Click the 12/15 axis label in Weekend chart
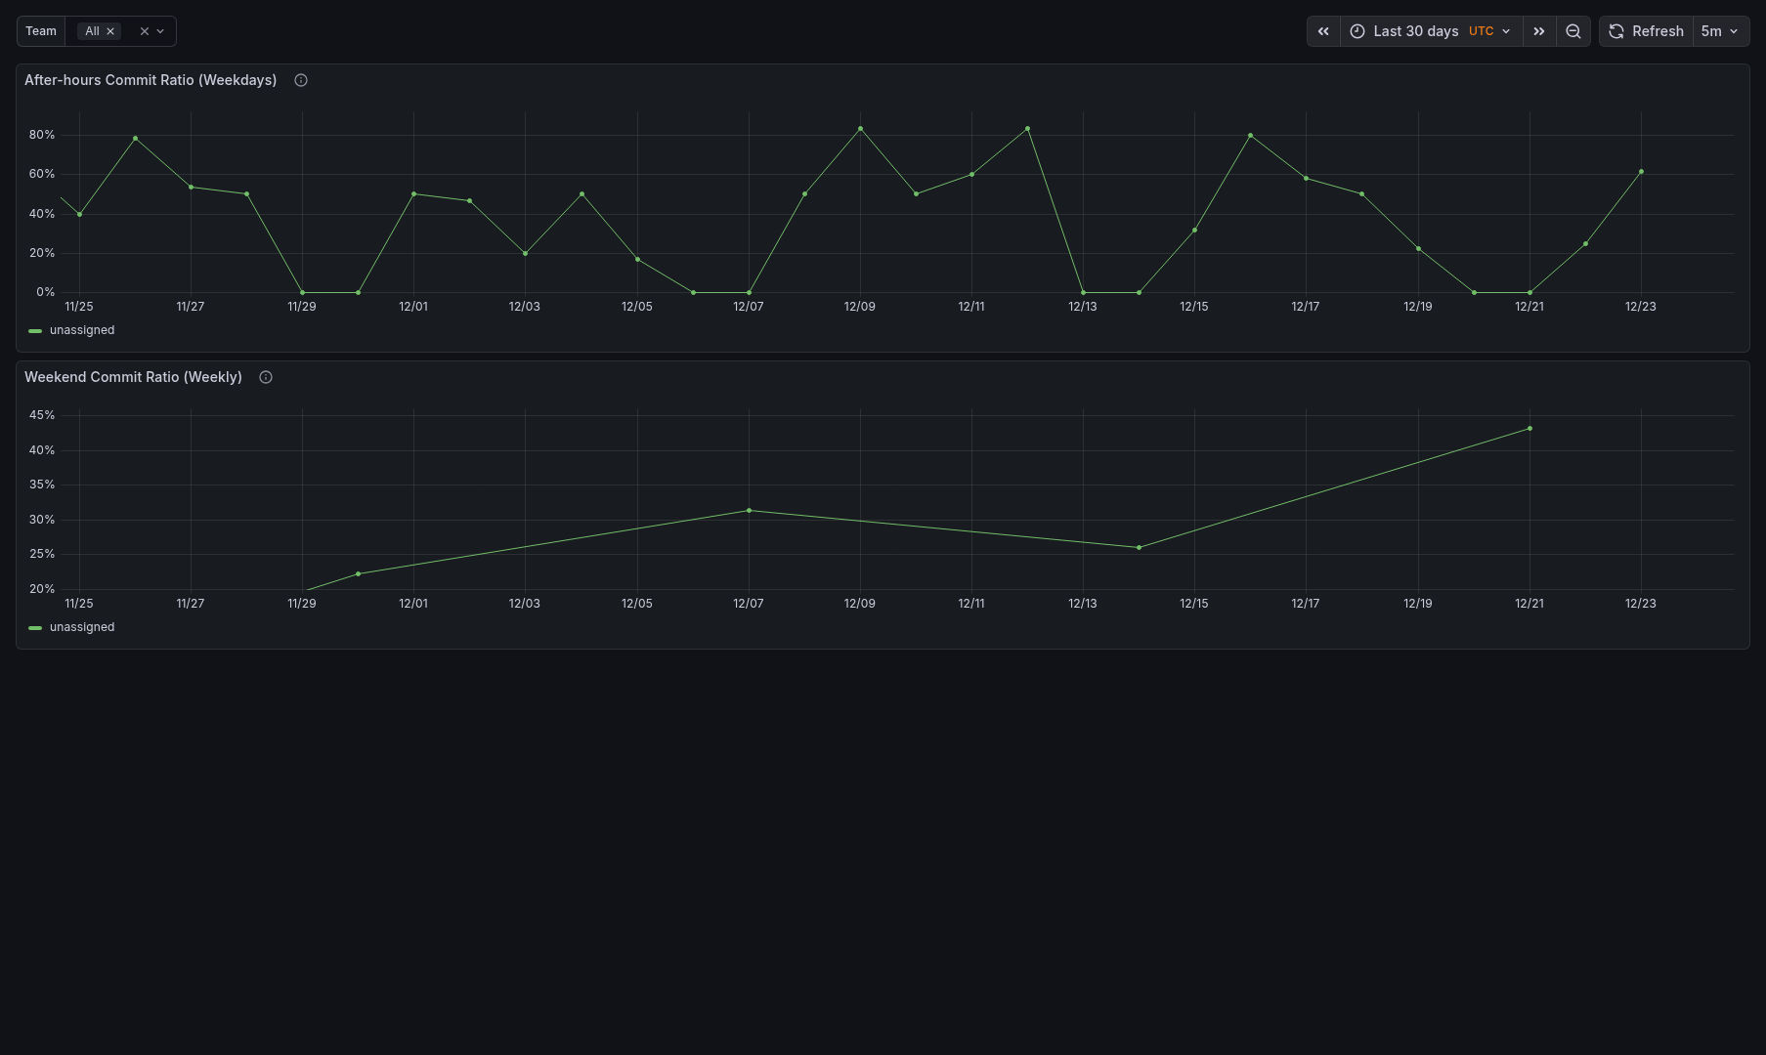This screenshot has width=1766, height=1055. pyautogui.click(x=1194, y=604)
